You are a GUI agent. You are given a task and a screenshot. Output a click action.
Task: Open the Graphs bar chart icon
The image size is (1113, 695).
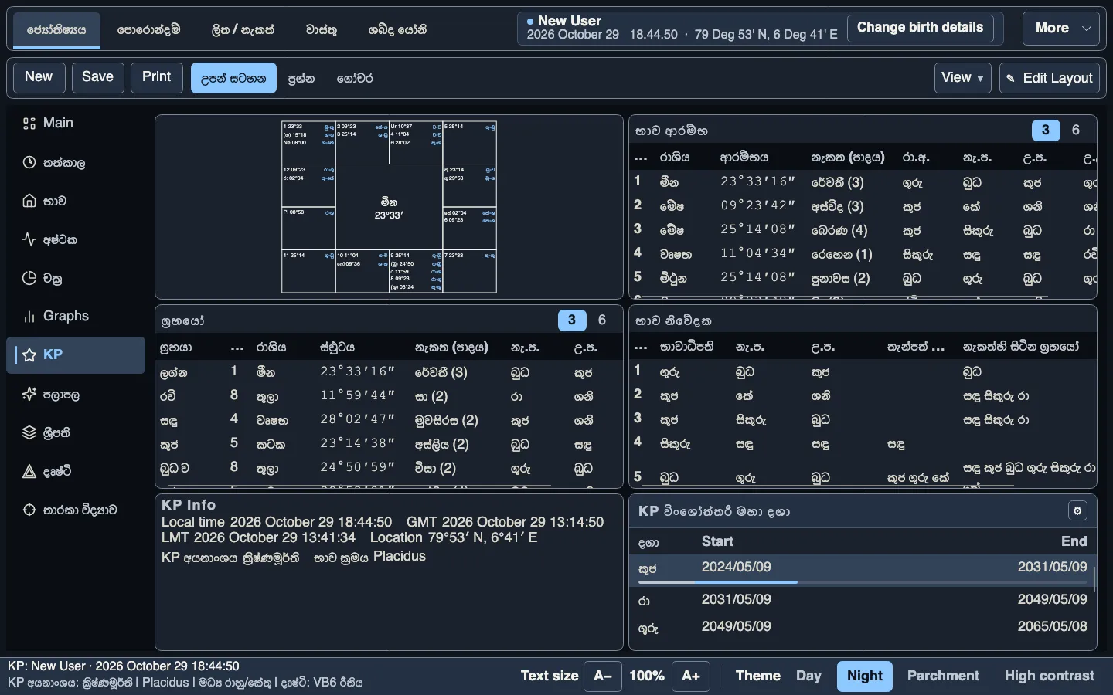click(x=29, y=317)
